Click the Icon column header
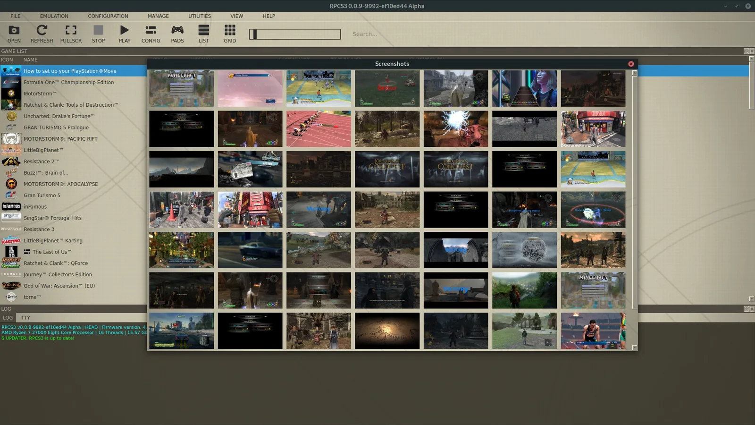This screenshot has height=425, width=755. coord(7,60)
